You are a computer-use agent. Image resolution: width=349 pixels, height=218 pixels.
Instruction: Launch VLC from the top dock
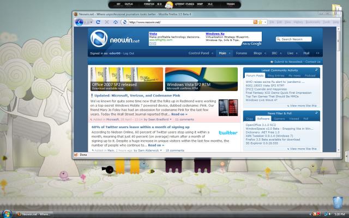click(210, 4)
